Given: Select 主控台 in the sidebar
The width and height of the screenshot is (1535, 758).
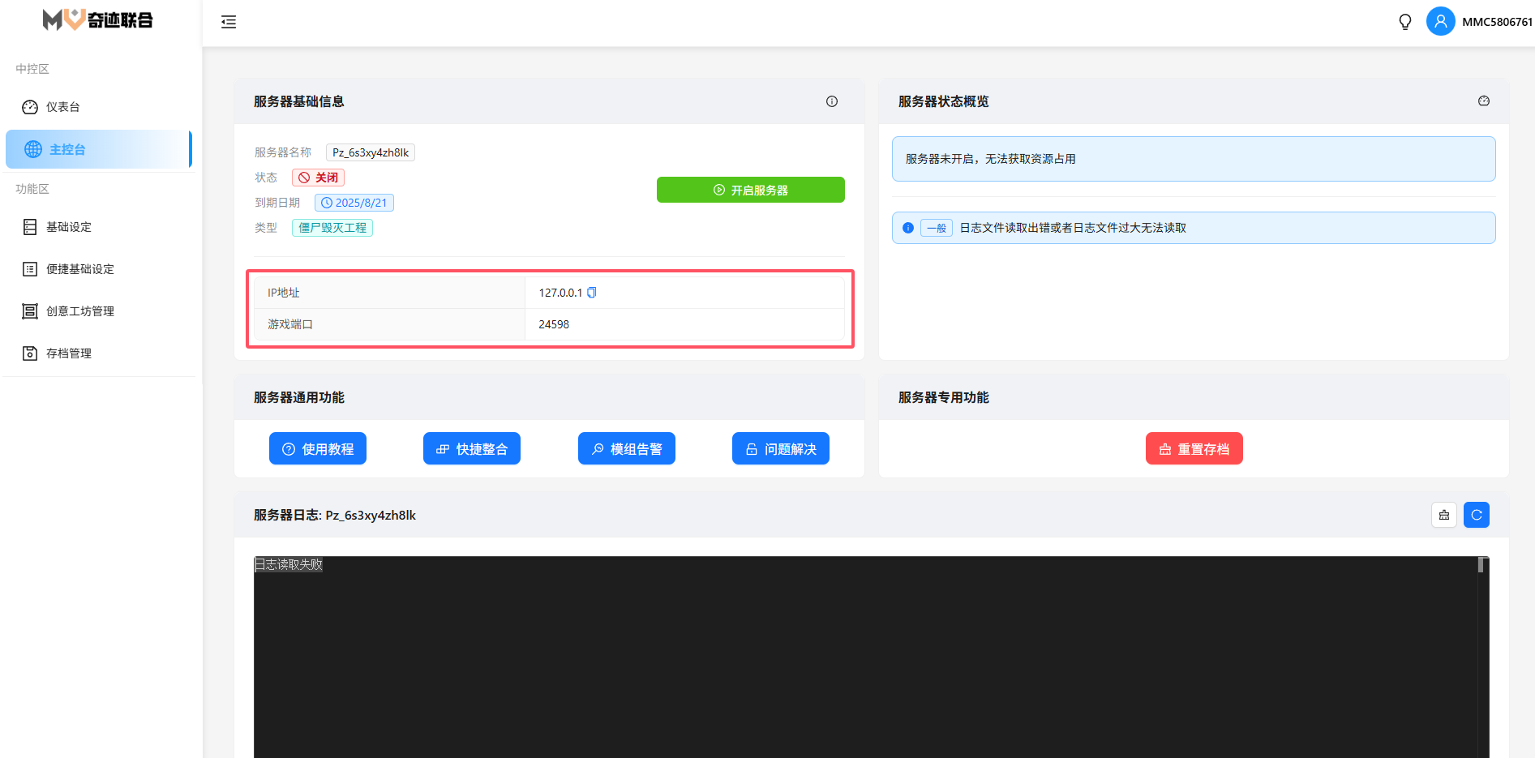Looking at the screenshot, I should pos(67,149).
